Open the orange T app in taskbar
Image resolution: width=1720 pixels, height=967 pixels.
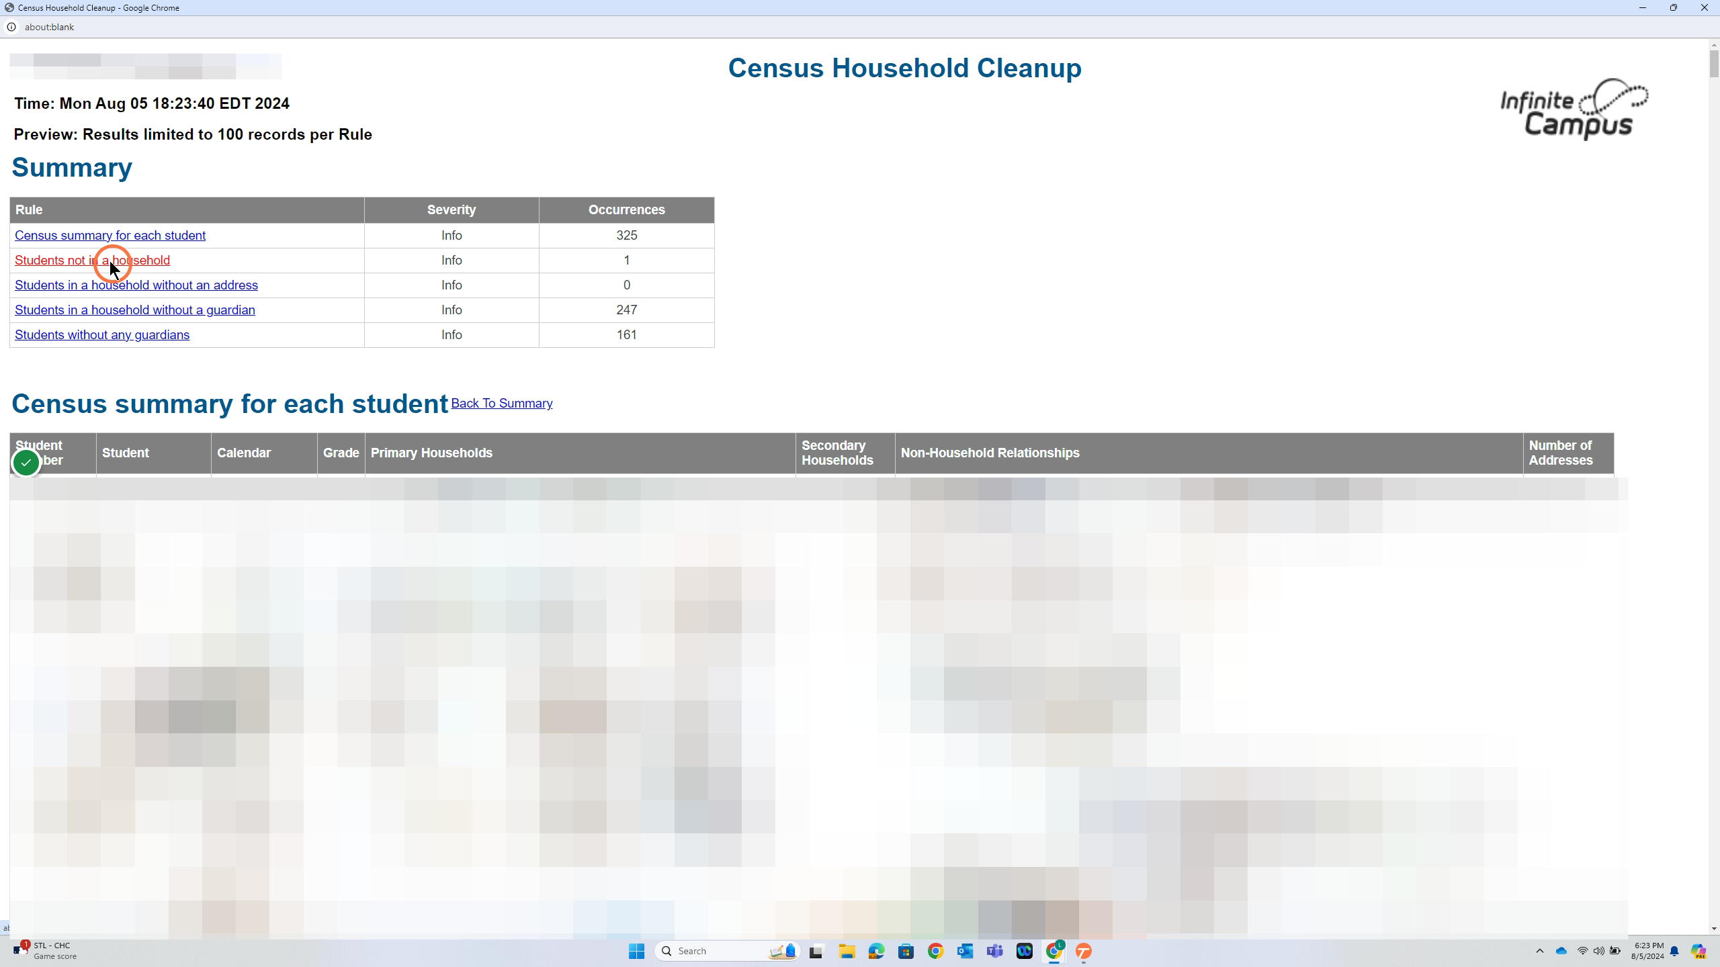1083,951
